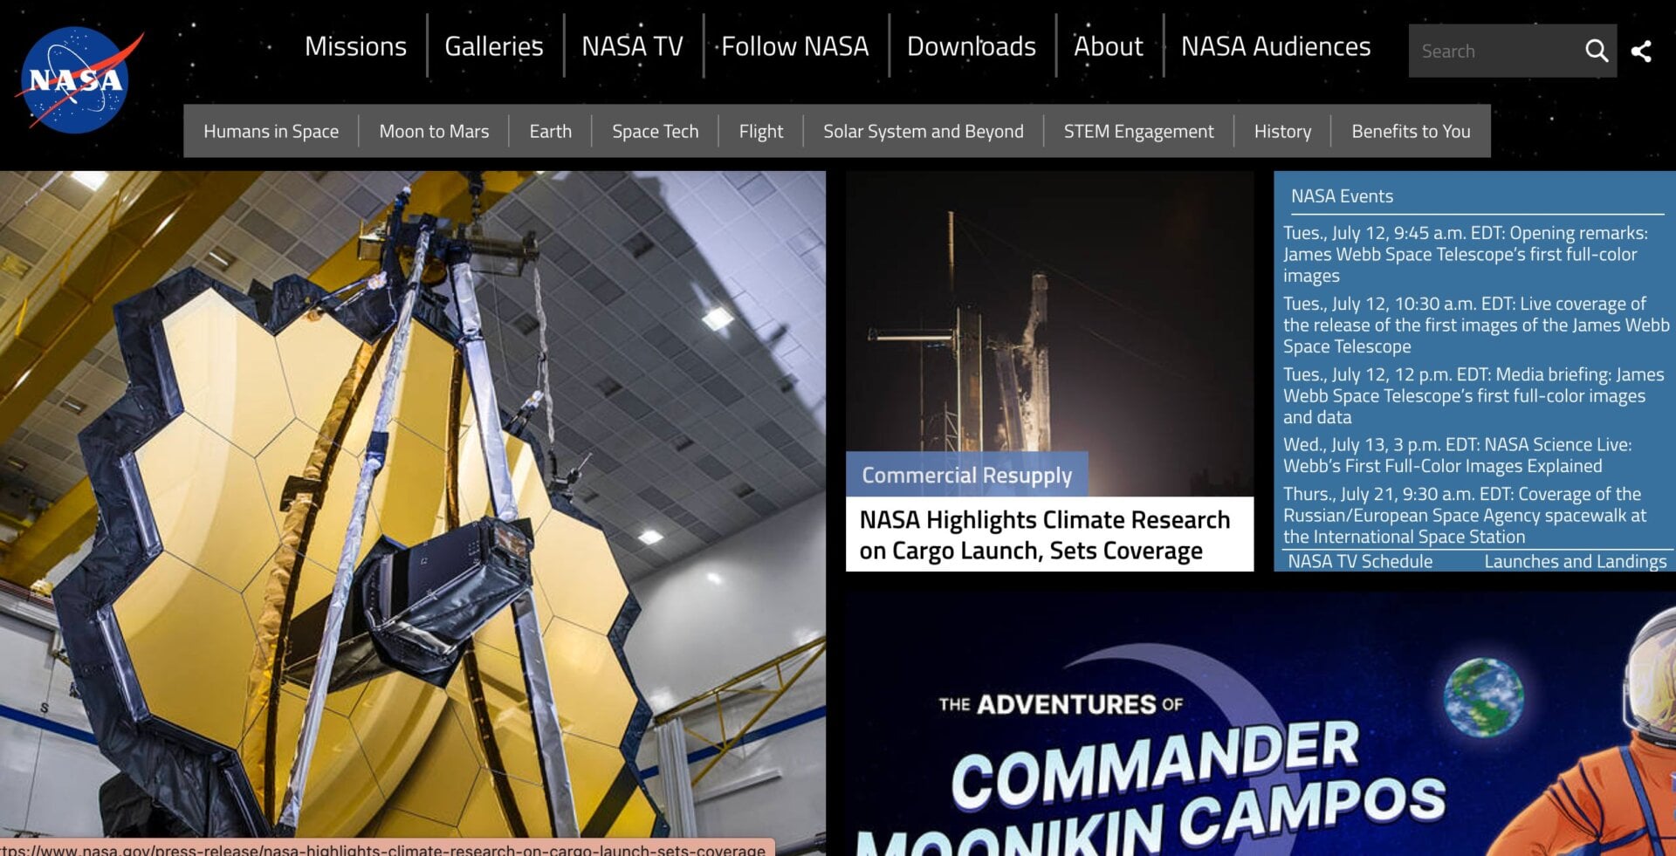
Task: Open the About menu
Action: 1109,46
